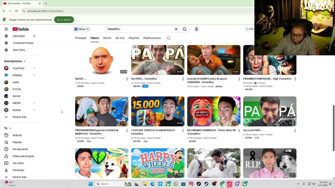The width and height of the screenshot is (335, 188).
Task: Open the Windows Start menu
Action: [90, 184]
